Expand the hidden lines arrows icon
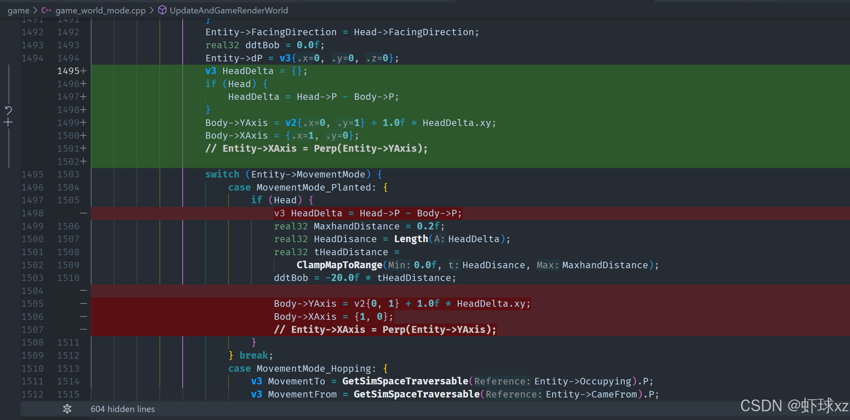The height and width of the screenshot is (420, 850). pyautogui.click(x=67, y=409)
